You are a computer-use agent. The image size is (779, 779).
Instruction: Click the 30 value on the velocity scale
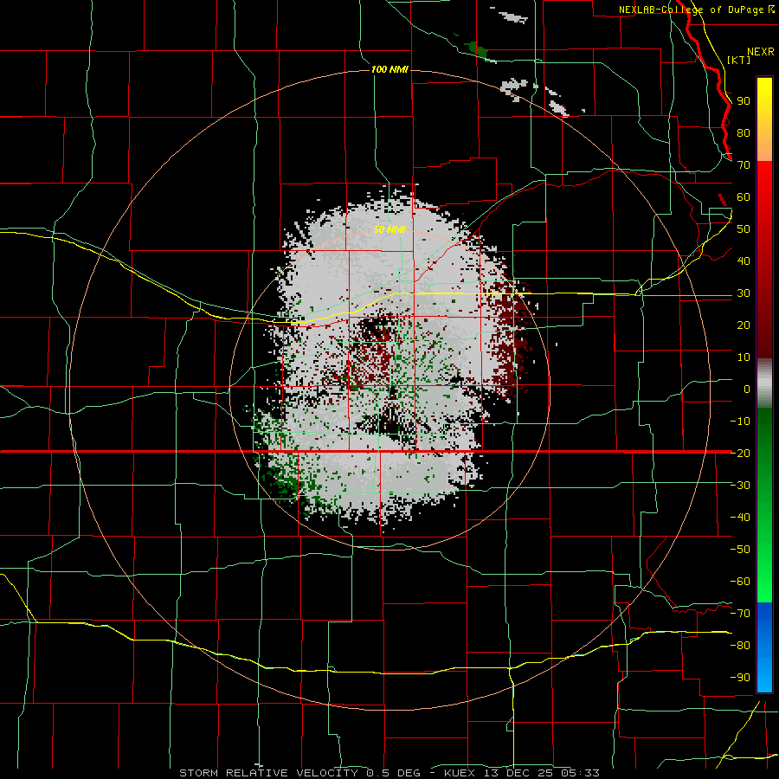click(744, 293)
